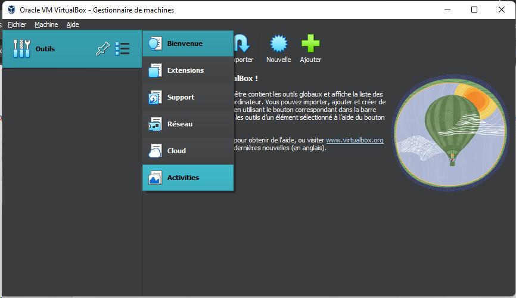This screenshot has height=298, width=516.
Task: Click the Ajouter toolbar label
Action: 310,60
